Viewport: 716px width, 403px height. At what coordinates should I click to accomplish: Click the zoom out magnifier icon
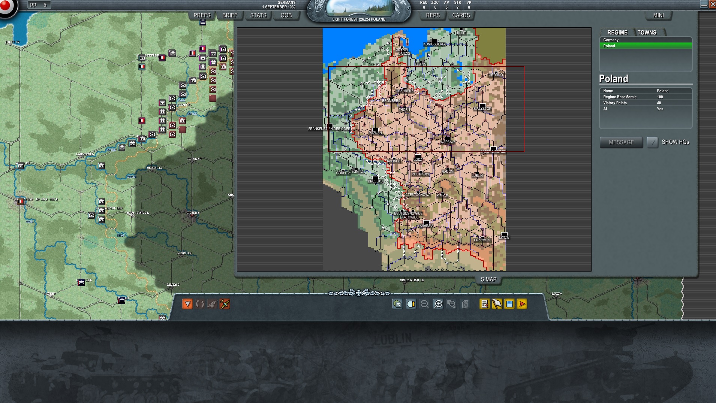424,304
